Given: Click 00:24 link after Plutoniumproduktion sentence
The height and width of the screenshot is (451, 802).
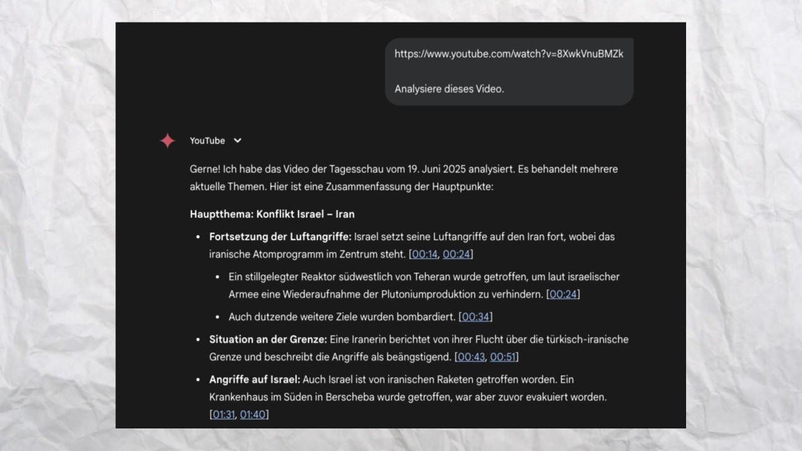Looking at the screenshot, I should coord(563,294).
